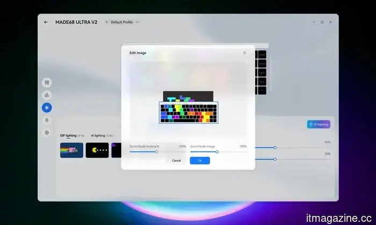Select the Pac-Man GIF thumbnail
This screenshot has height=225, width=376.
point(97,150)
